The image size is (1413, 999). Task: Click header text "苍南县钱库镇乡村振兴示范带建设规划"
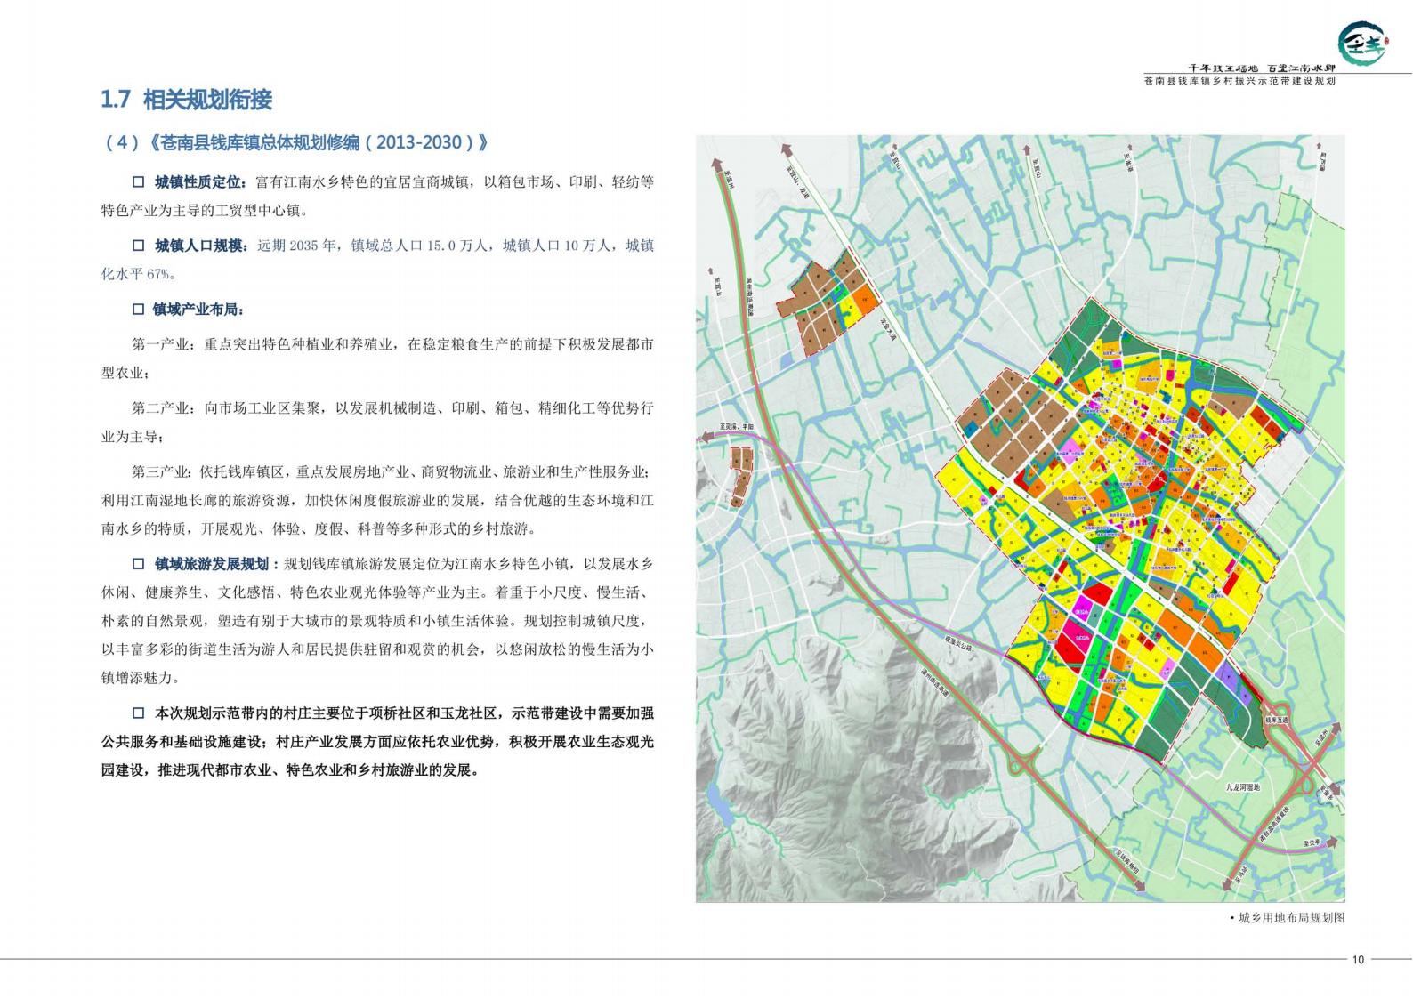pyautogui.click(x=1239, y=80)
